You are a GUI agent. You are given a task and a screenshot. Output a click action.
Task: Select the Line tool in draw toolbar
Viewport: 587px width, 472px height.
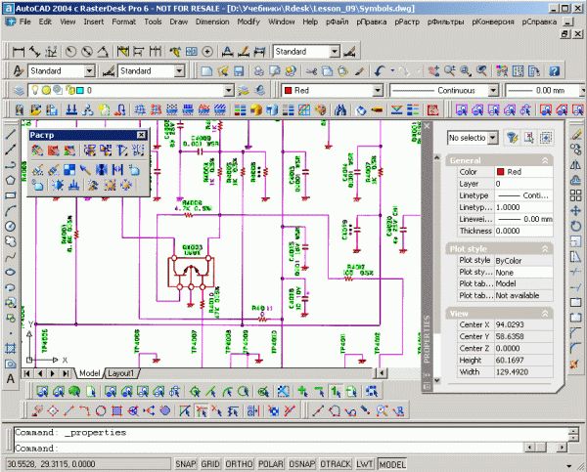click(10, 134)
